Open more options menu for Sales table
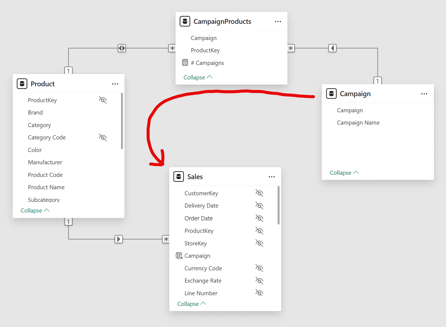Screen dimensions: 446x327 click(x=271, y=177)
